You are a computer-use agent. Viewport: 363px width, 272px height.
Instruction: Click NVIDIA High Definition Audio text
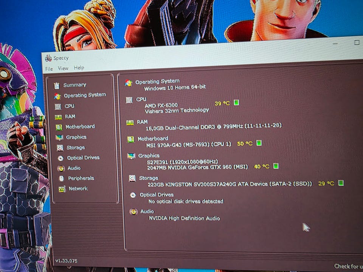coord(184,218)
